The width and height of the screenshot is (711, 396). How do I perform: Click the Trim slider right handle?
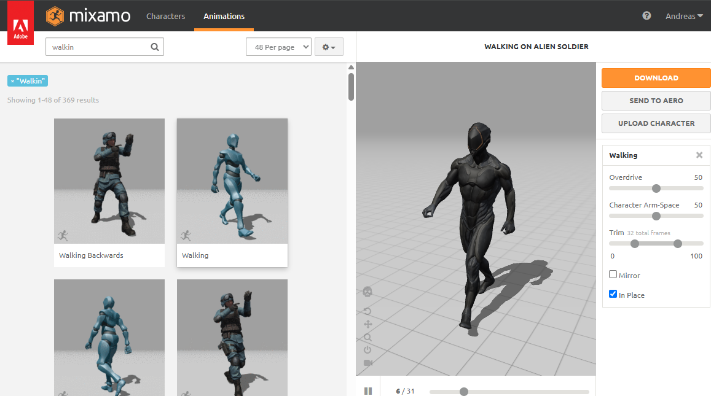click(x=677, y=244)
